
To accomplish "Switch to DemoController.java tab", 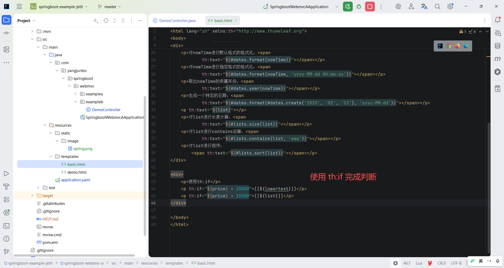I will (174, 20).
